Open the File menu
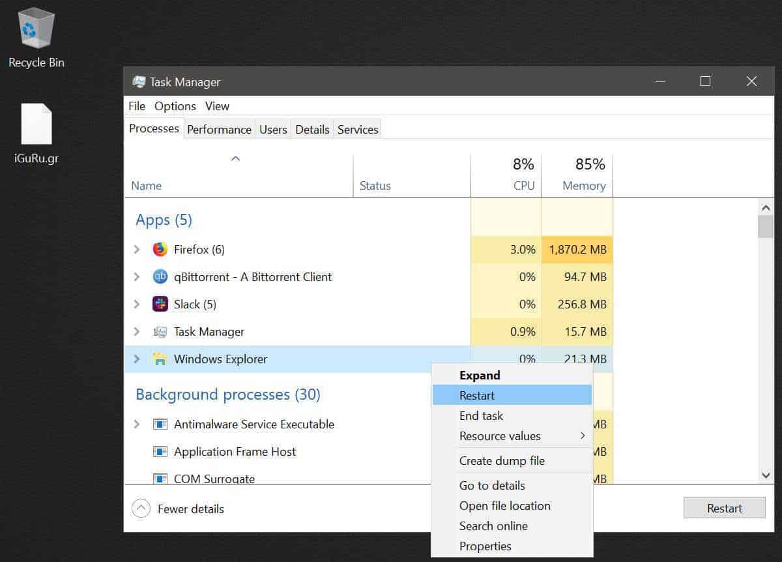Image resolution: width=782 pixels, height=562 pixels. (x=137, y=106)
